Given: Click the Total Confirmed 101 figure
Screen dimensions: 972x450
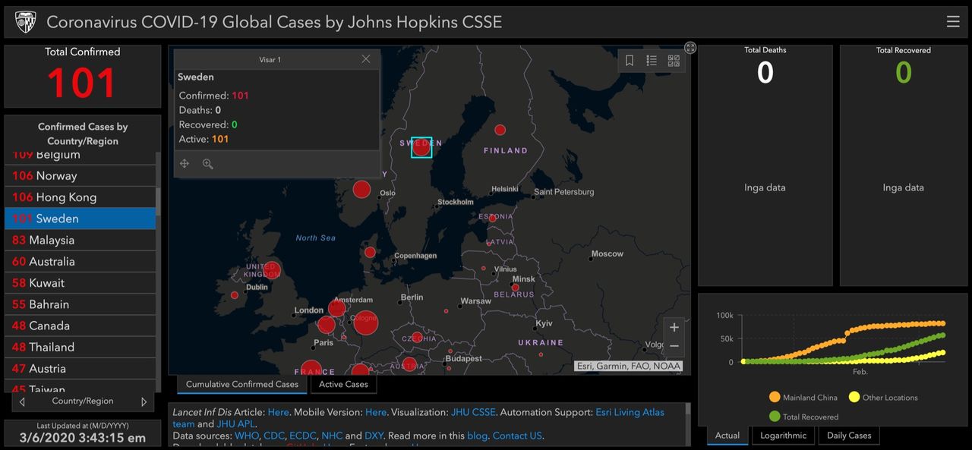Looking at the screenshot, I should tap(82, 82).
